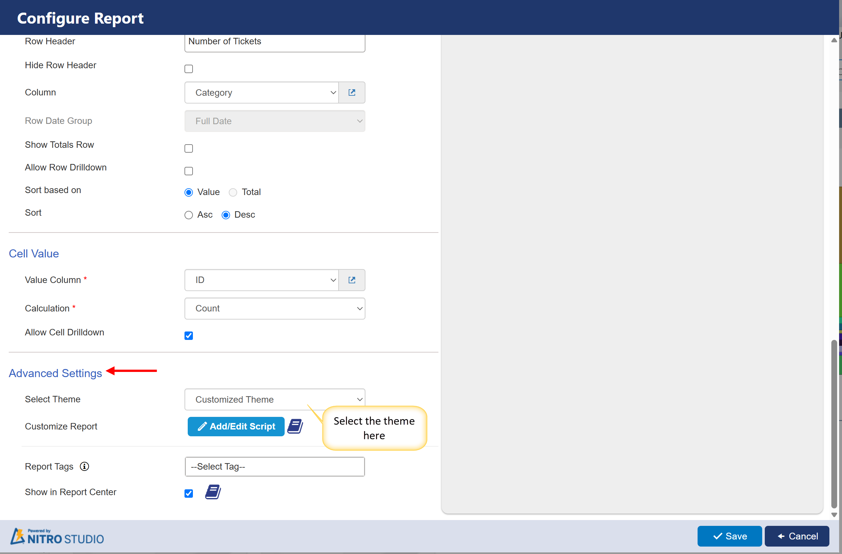Open the Select Theme dropdown
The image size is (842, 554).
click(x=275, y=399)
